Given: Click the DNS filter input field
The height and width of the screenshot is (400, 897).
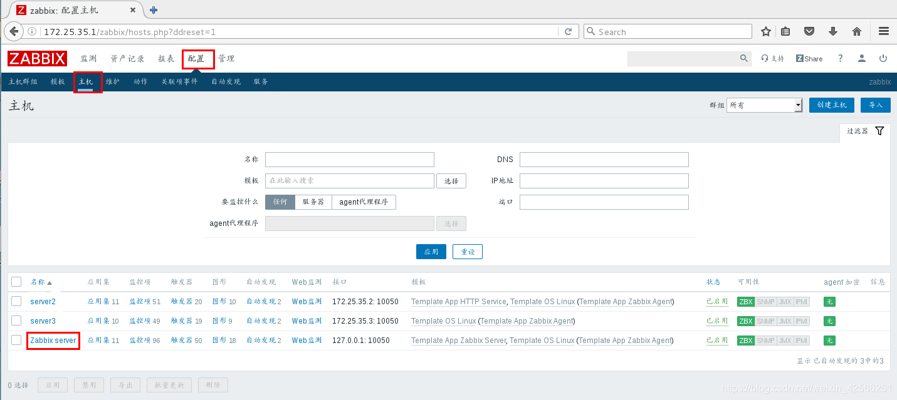Looking at the screenshot, I should click(x=604, y=160).
